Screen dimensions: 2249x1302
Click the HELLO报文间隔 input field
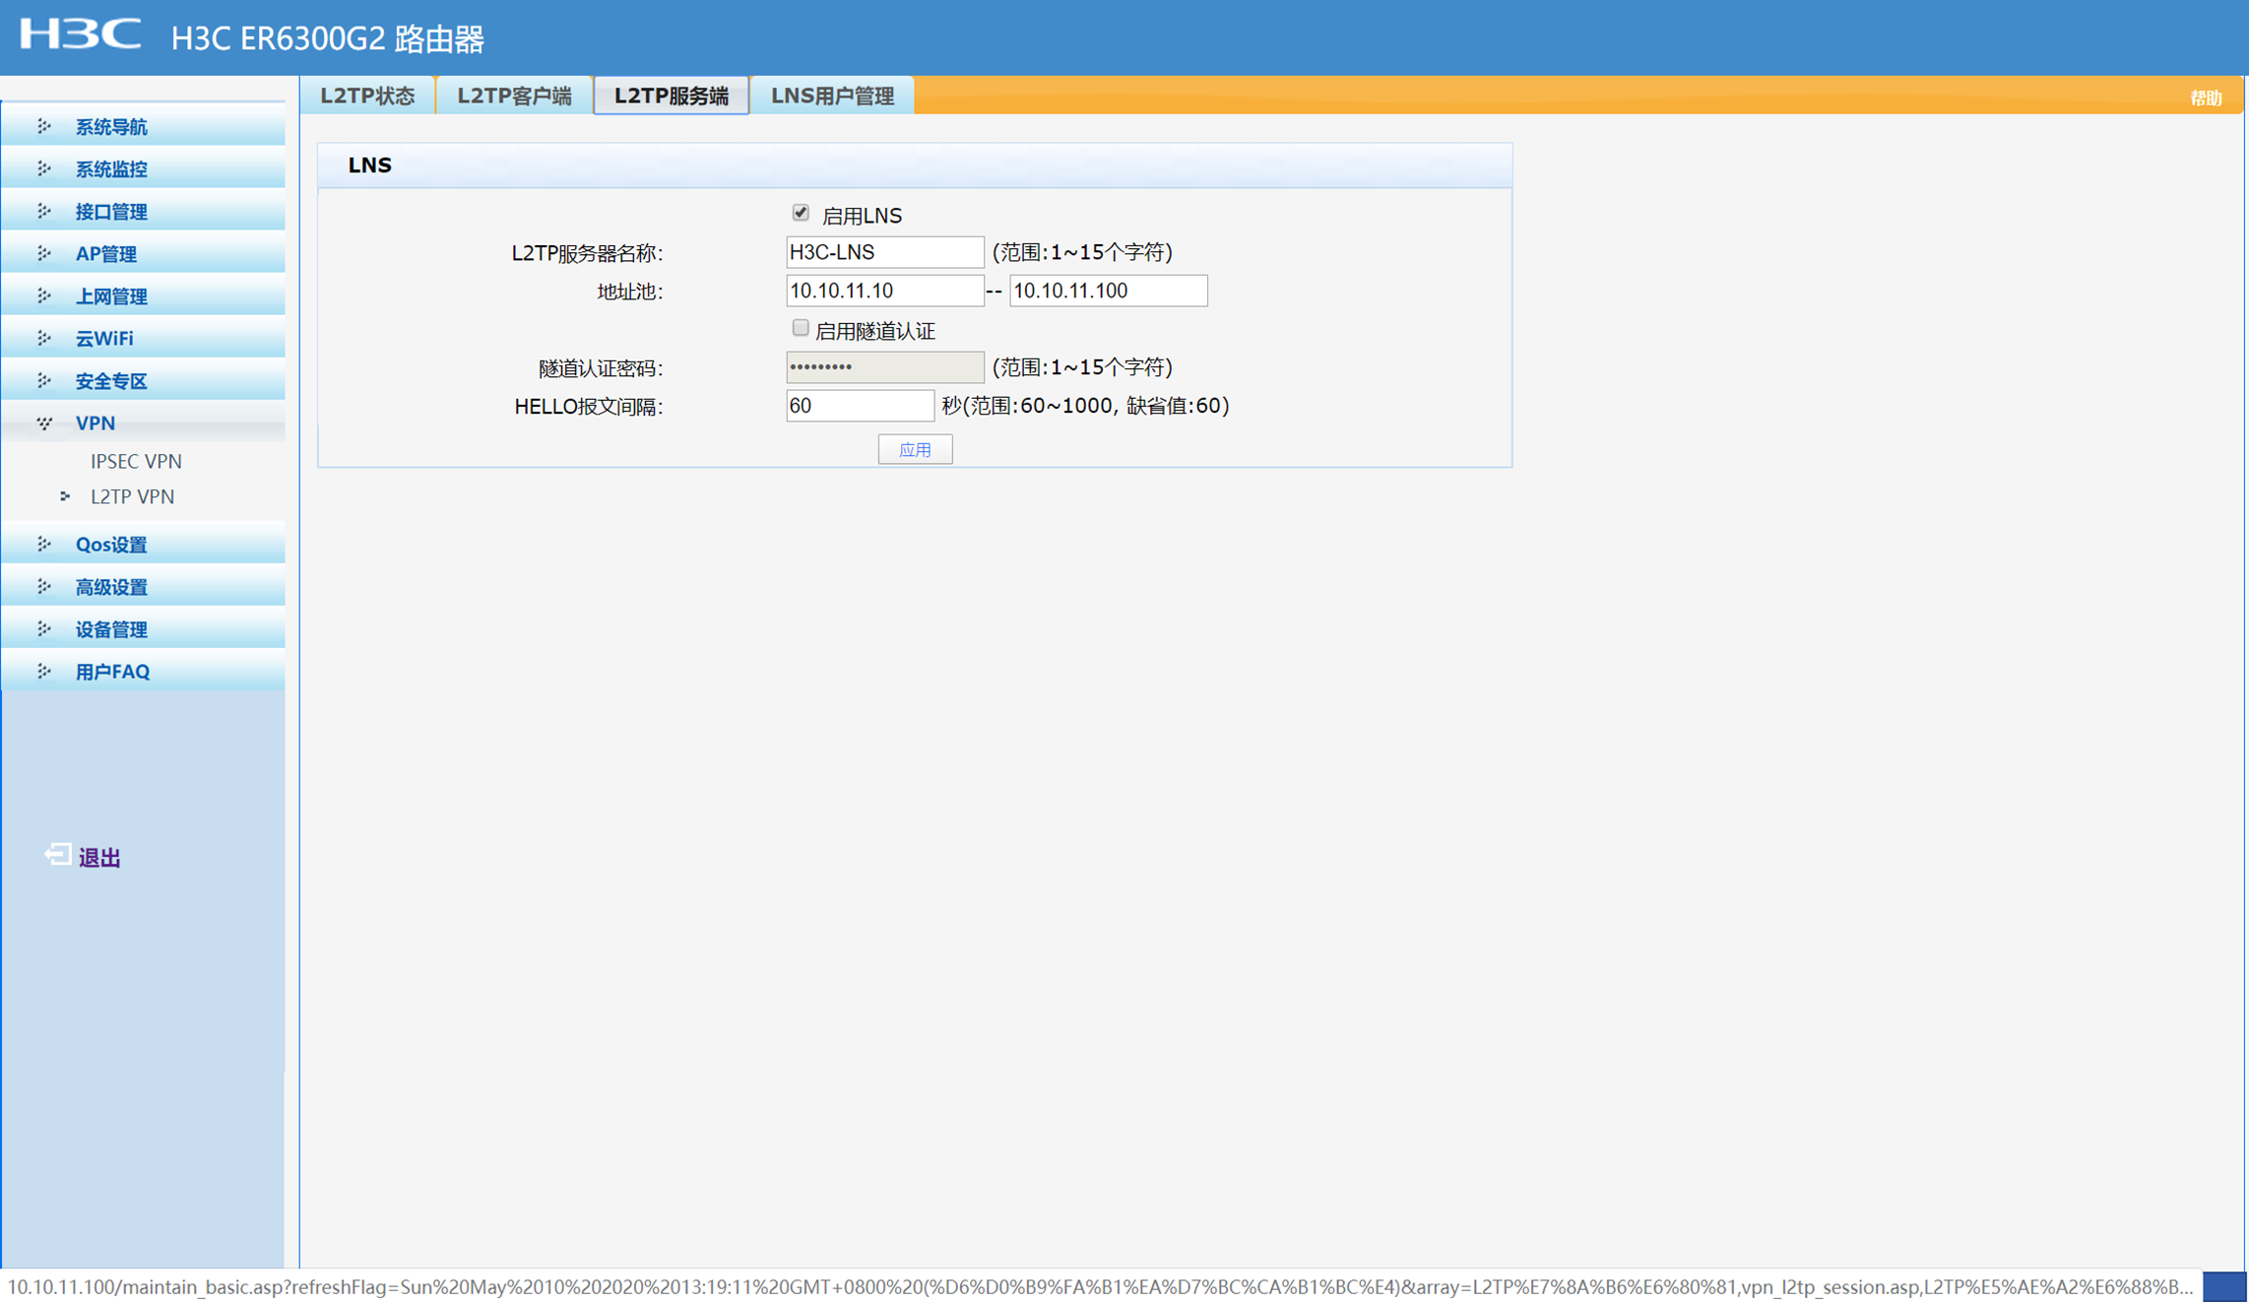[x=859, y=406]
